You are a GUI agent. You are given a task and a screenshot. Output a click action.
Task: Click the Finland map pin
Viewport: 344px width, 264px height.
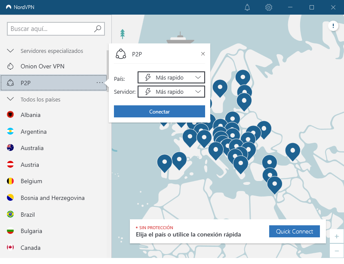tap(243, 78)
